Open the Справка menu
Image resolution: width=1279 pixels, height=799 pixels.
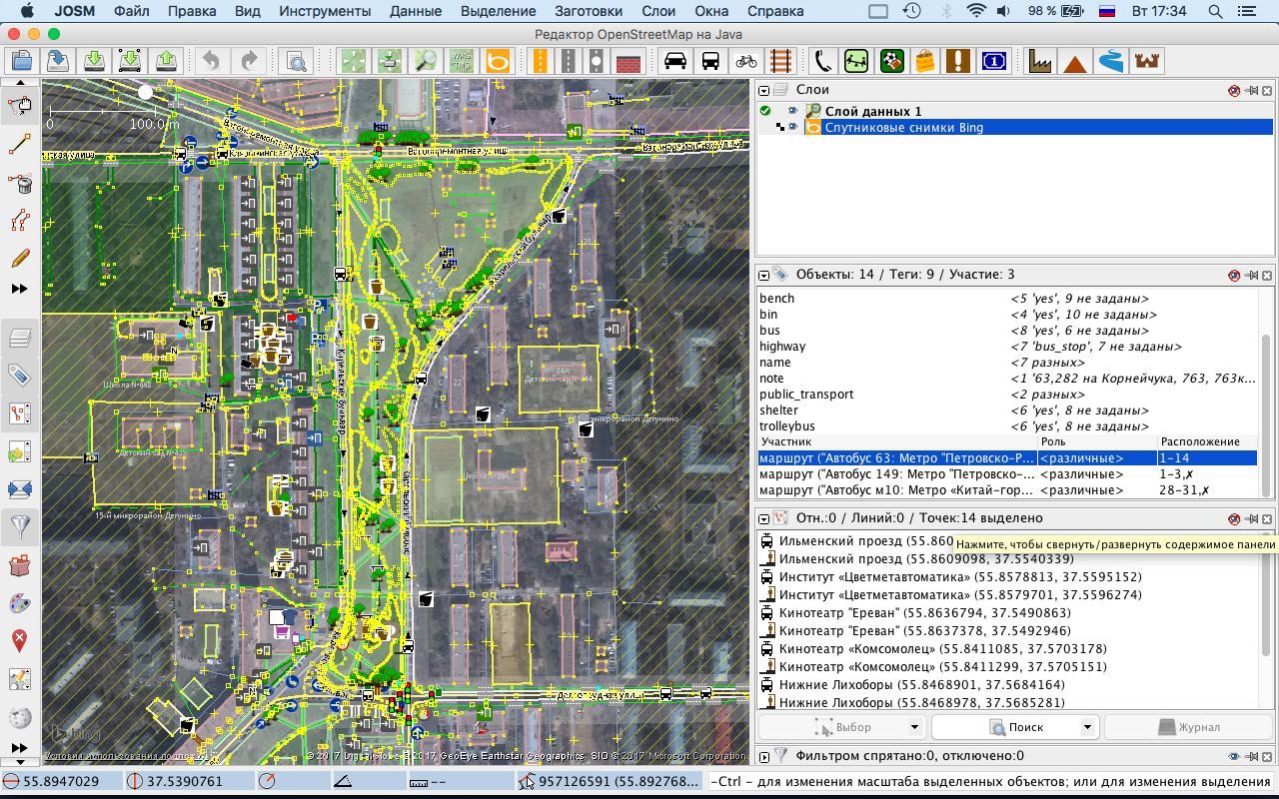point(773,11)
